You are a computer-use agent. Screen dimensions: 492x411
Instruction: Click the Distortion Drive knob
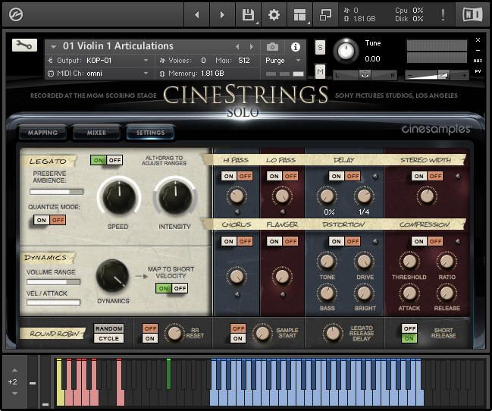coord(364,261)
